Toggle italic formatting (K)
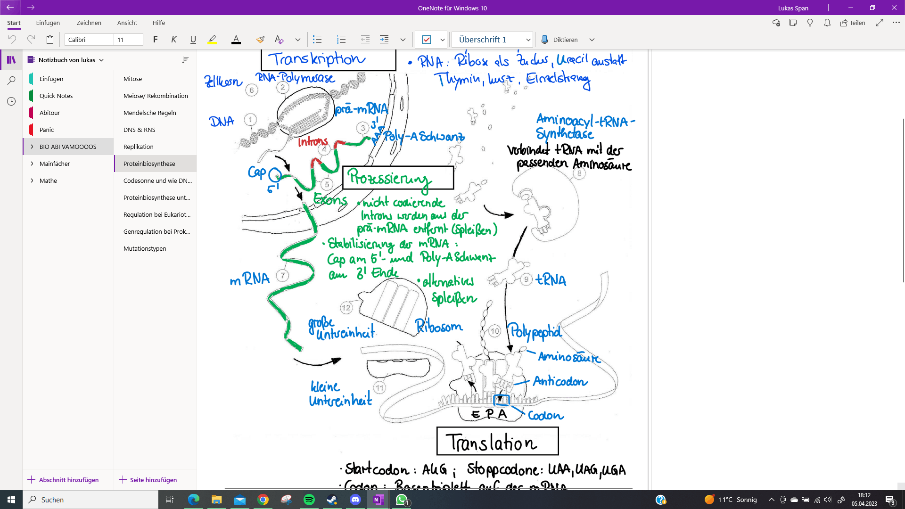The image size is (905, 509). click(x=174, y=40)
